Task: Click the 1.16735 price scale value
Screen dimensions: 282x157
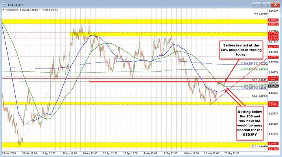Action: point(273,73)
